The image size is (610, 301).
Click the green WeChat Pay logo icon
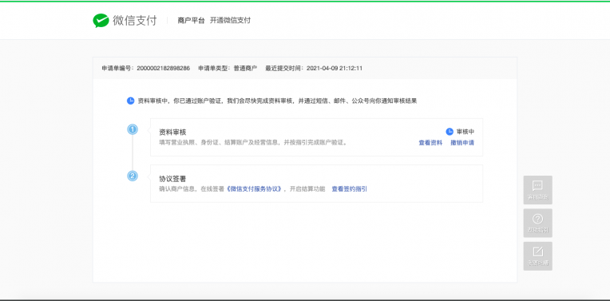tap(101, 21)
